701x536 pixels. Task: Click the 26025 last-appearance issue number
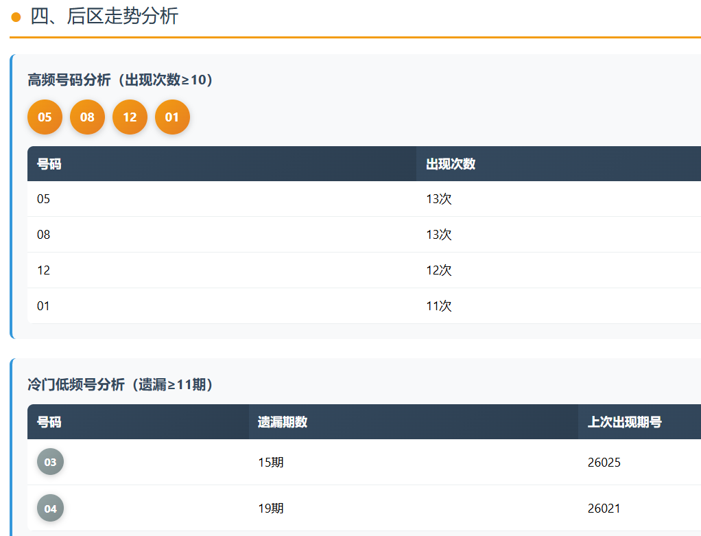604,463
